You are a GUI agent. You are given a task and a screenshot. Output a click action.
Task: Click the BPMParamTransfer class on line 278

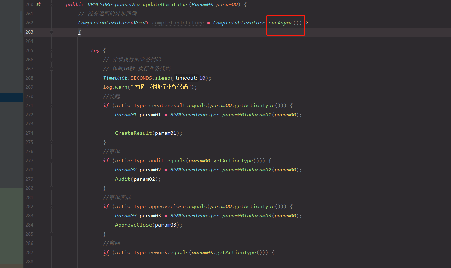click(x=195, y=170)
